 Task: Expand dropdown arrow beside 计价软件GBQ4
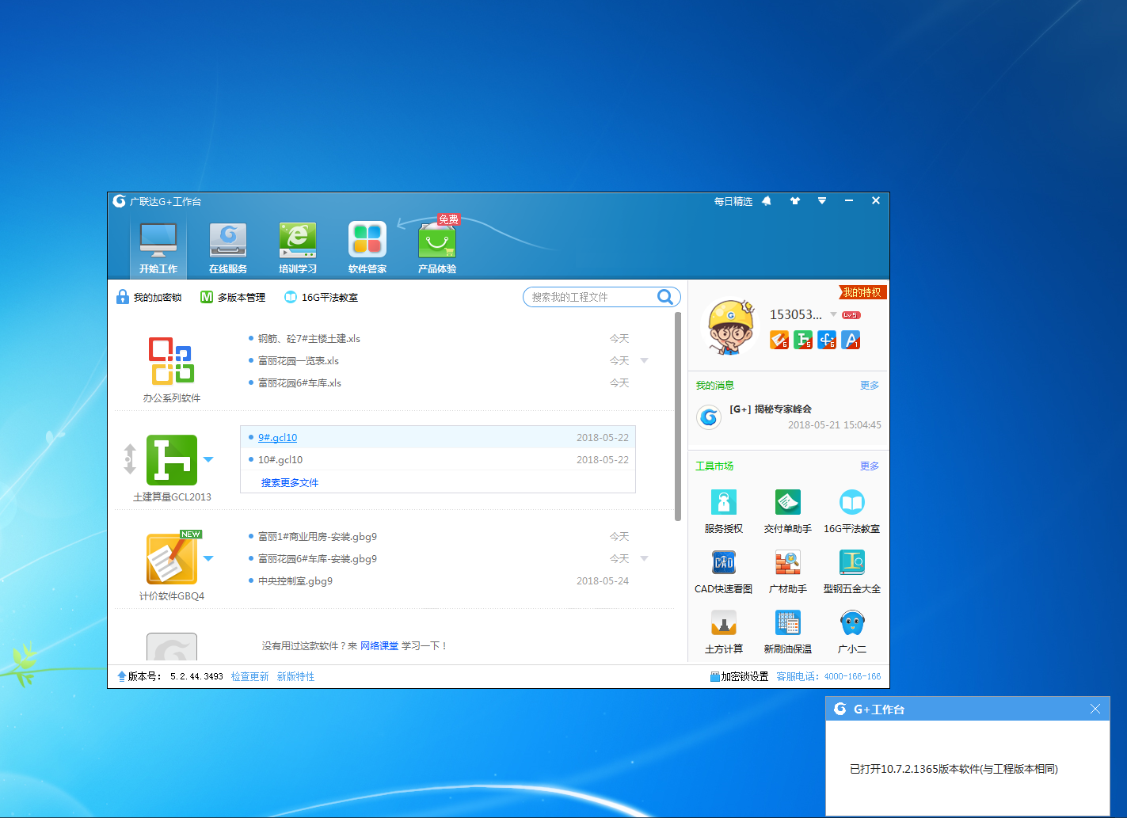208,558
